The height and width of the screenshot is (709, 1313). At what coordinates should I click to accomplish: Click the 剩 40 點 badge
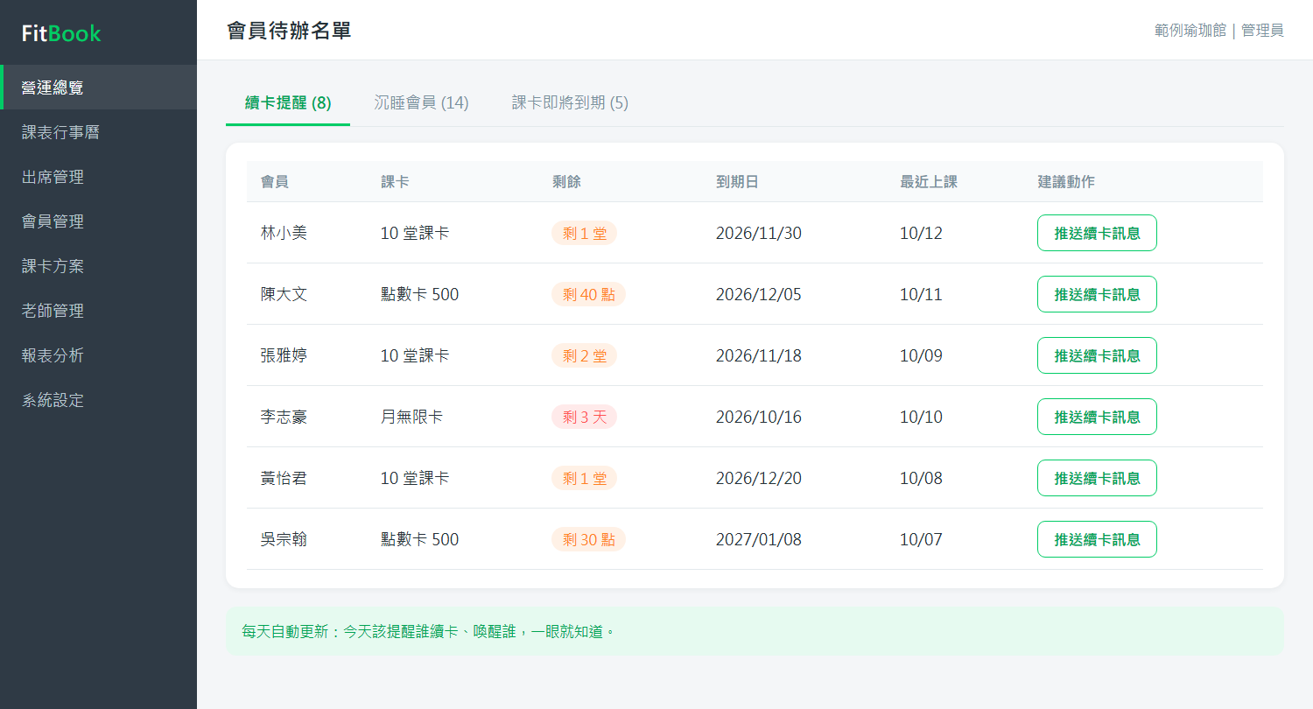[x=588, y=294]
